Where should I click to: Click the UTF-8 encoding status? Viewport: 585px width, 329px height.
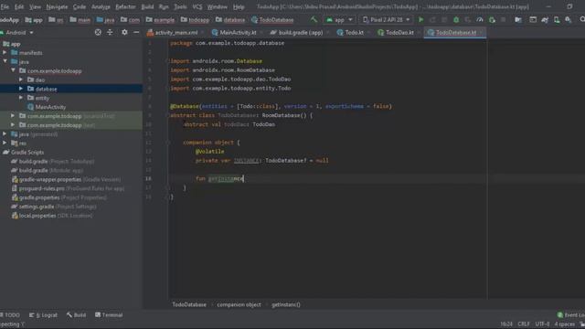pyautogui.click(x=542, y=324)
